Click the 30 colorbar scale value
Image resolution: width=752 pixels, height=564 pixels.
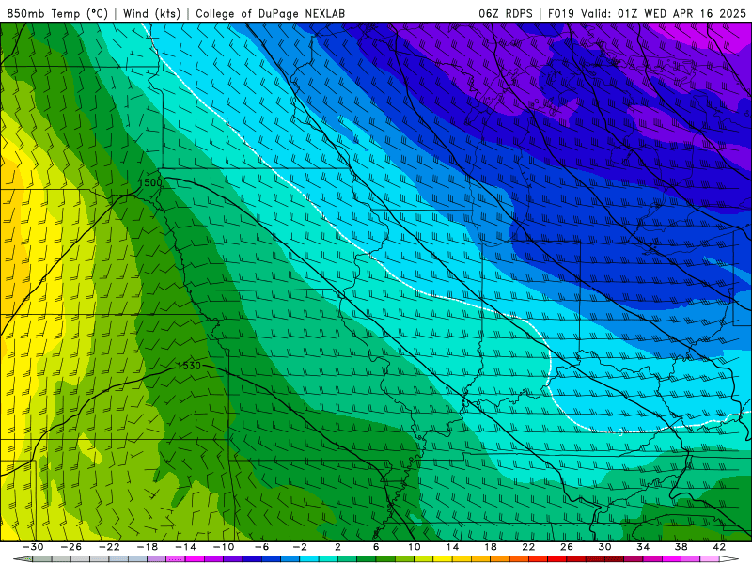pos(604,547)
